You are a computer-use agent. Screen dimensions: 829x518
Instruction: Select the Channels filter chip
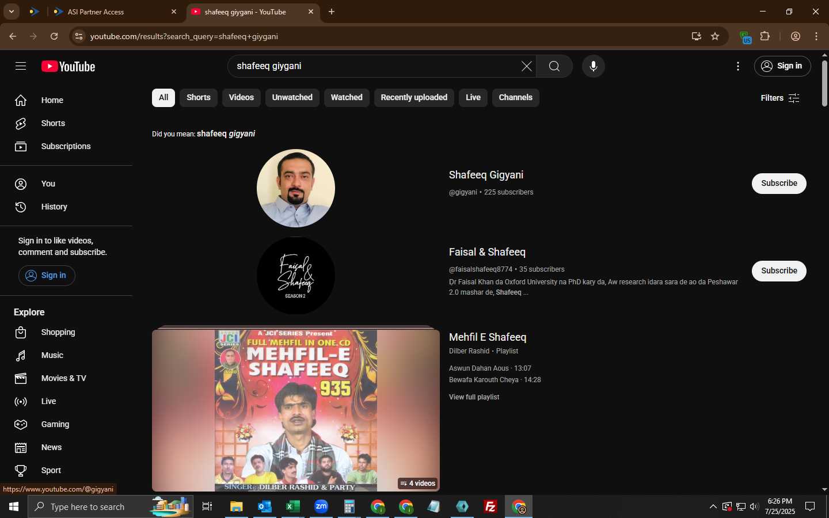(x=516, y=98)
